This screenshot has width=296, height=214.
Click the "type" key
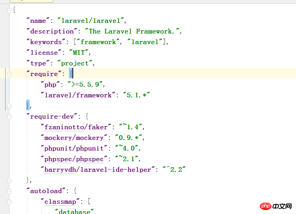point(38,63)
